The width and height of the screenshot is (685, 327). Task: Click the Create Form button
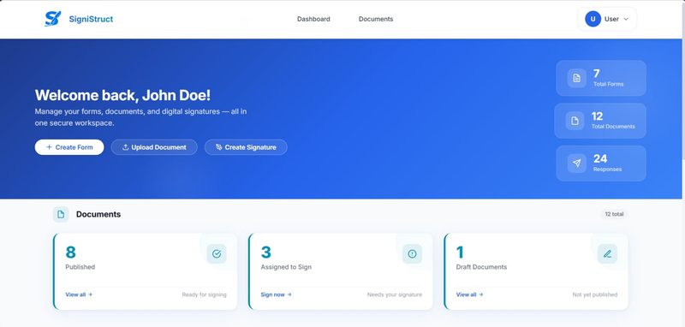pyautogui.click(x=69, y=147)
